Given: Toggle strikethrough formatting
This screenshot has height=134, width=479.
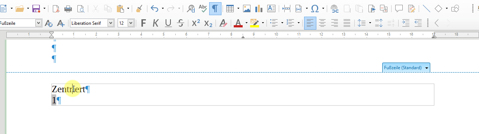Looking at the screenshot, I should (181, 23).
